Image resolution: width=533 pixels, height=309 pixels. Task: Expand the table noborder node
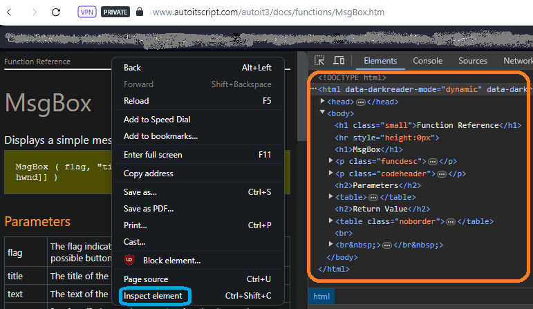coord(330,221)
